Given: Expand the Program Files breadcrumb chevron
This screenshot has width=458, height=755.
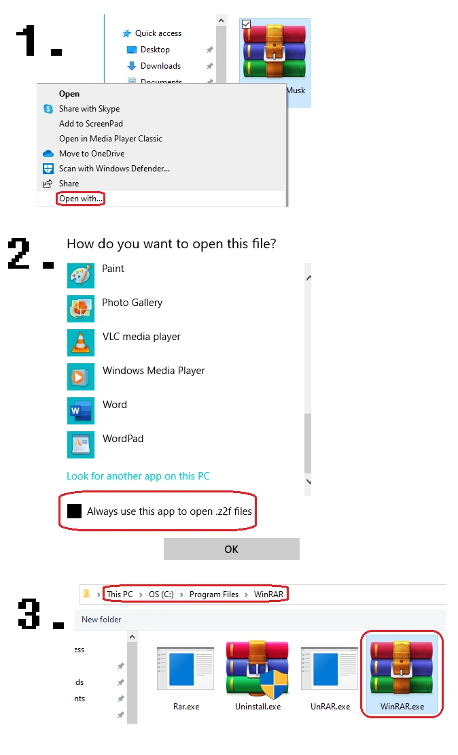Looking at the screenshot, I should (x=246, y=594).
